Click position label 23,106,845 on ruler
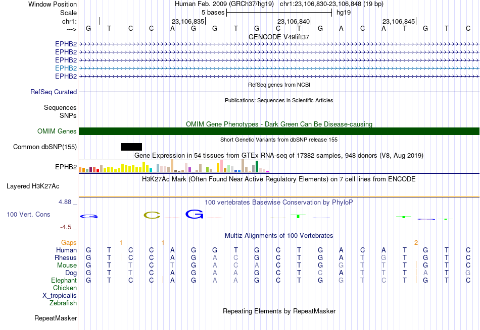 tap(399, 21)
